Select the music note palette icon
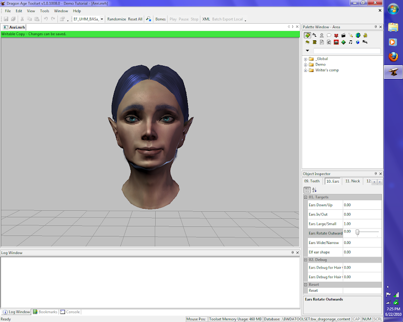The height and width of the screenshot is (322, 403). point(351,42)
